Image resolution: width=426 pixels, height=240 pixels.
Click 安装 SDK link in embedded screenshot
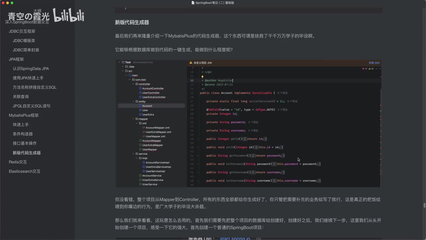click(x=374, y=63)
